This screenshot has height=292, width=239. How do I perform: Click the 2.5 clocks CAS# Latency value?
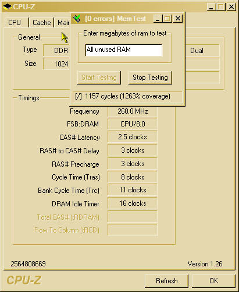133,137
